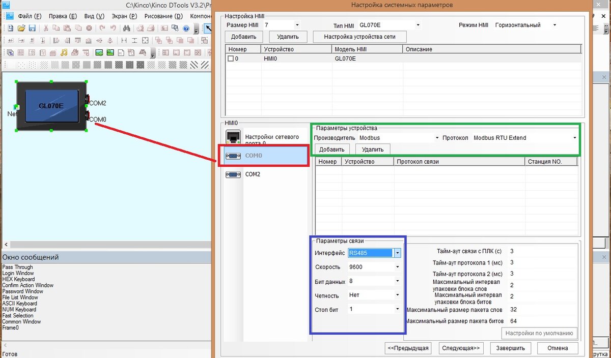Click the Make same width icon
Screen dimensions: 611x358
pyautogui.click(x=124, y=41)
